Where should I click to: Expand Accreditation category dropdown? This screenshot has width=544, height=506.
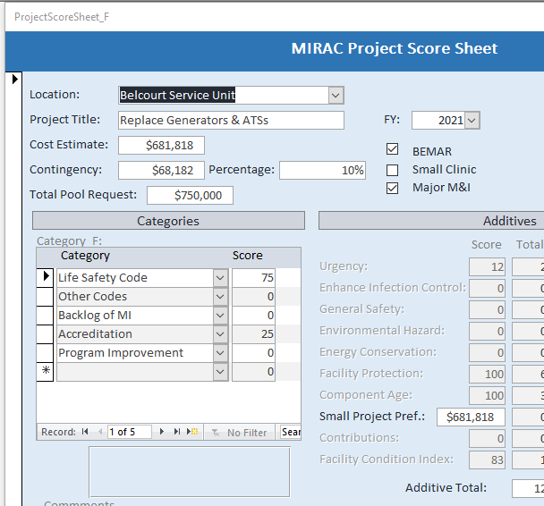[x=220, y=333]
